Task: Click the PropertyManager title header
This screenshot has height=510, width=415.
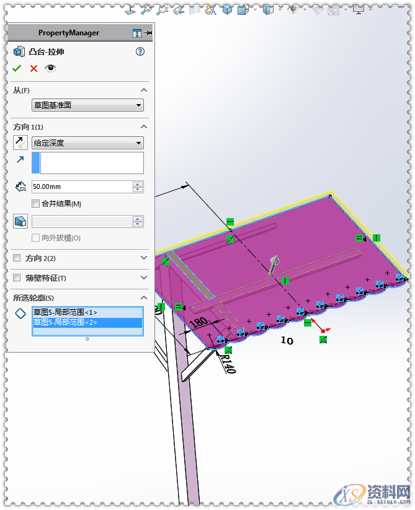Action: point(69,33)
